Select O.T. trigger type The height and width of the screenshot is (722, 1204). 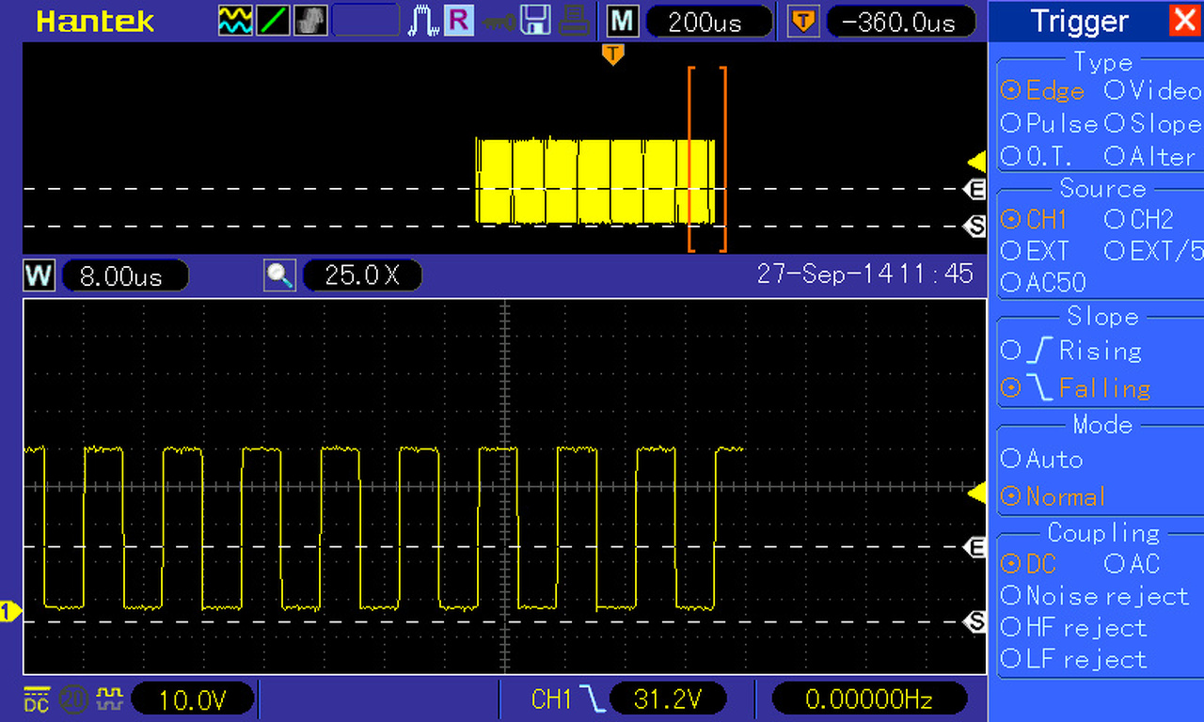tap(1037, 156)
